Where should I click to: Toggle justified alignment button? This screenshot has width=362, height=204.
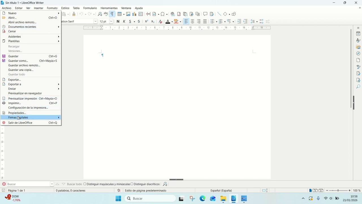pyautogui.click(x=205, y=22)
